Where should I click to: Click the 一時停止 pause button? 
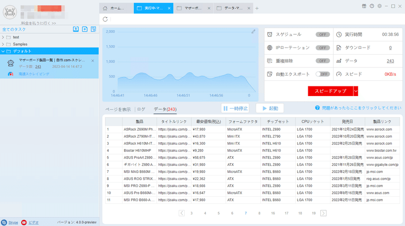pyautogui.click(x=235, y=108)
